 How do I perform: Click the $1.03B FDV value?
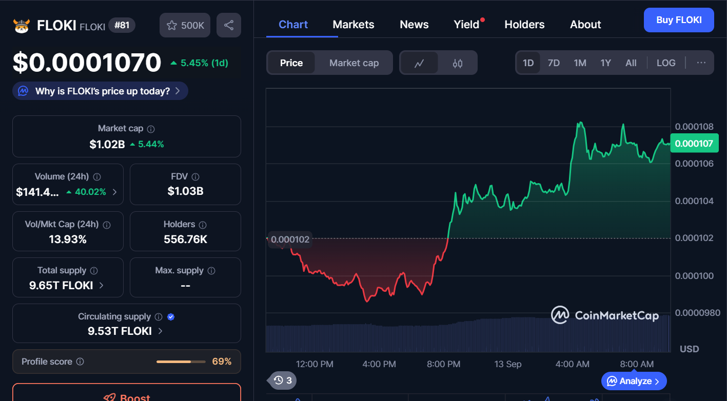pyautogui.click(x=185, y=191)
